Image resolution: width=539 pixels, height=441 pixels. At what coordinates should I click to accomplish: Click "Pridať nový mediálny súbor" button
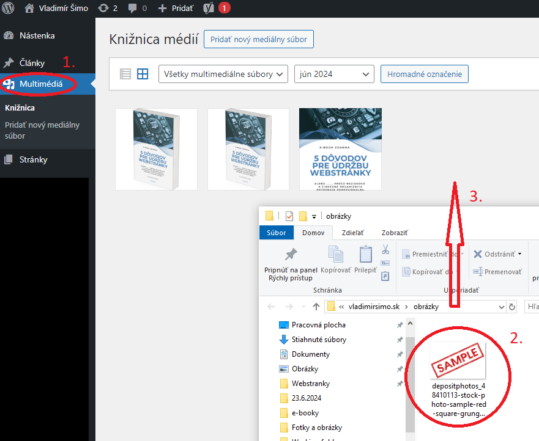[x=258, y=39]
